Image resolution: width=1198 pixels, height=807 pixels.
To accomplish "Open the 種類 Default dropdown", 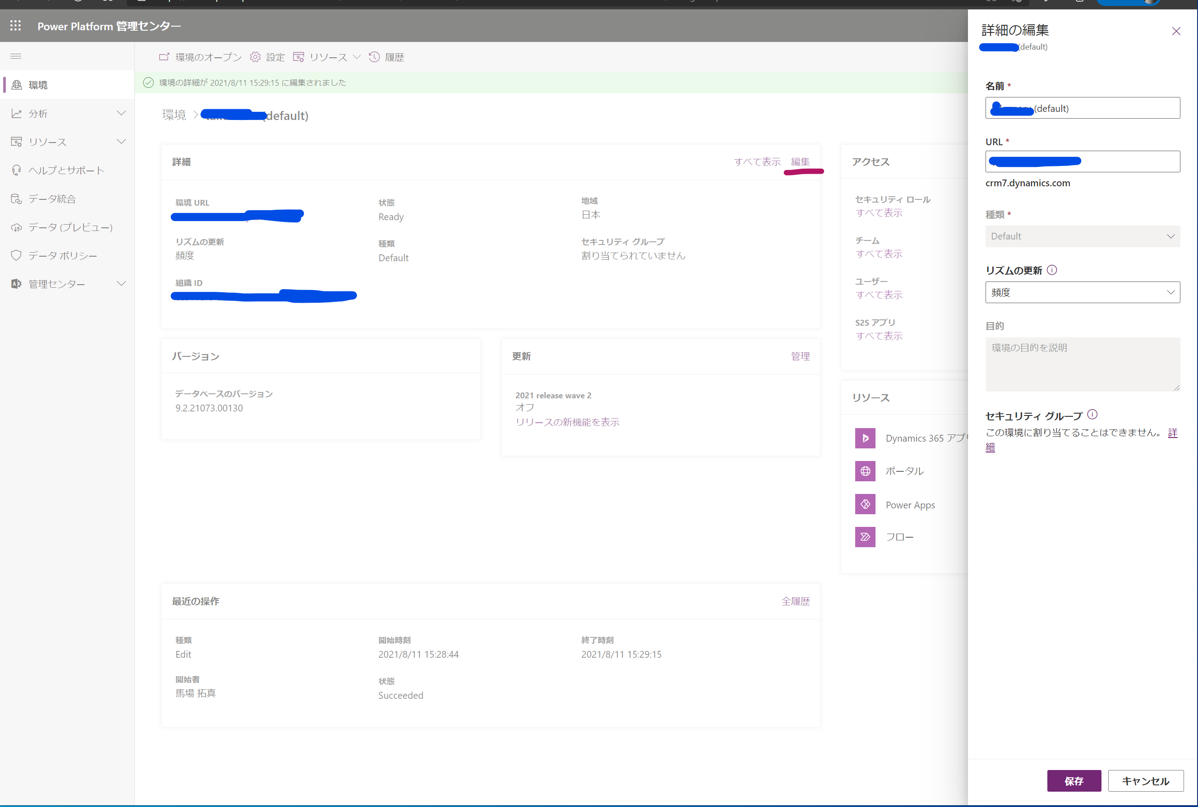I will pyautogui.click(x=1082, y=236).
